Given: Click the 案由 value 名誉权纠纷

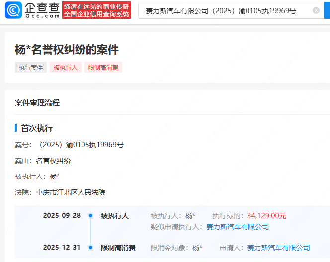Looking at the screenshot, I should [53, 161].
